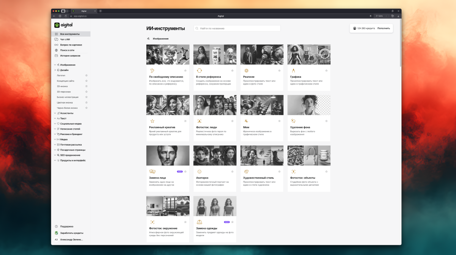The width and height of the screenshot is (456, 255).
Task: Click the browser back arrow
Action: pyautogui.click(x=54, y=16)
